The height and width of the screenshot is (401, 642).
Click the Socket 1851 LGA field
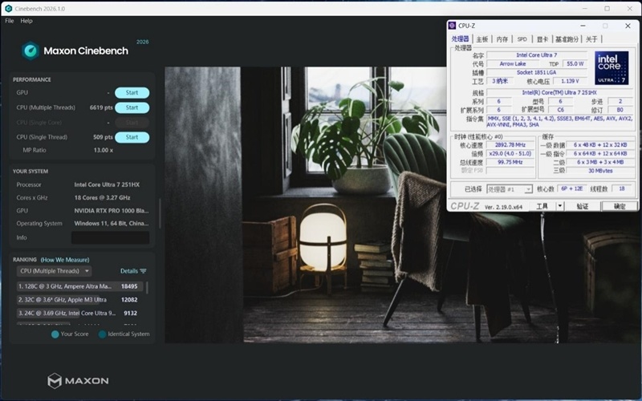[x=536, y=72]
